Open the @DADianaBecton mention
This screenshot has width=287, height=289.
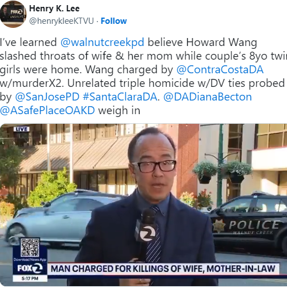(208, 97)
